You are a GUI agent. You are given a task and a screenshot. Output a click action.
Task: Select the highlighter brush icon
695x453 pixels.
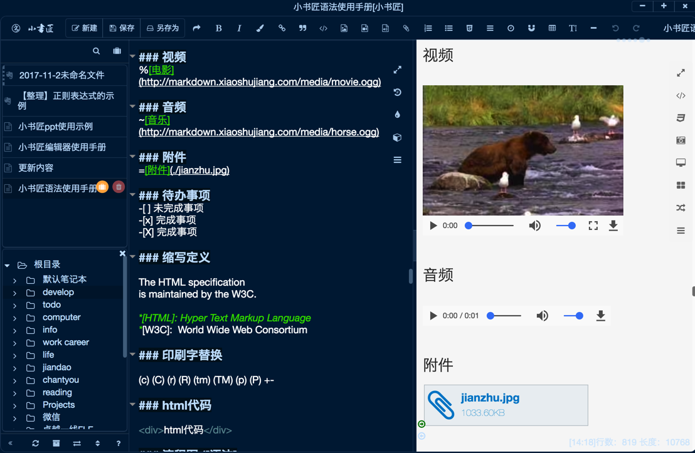coord(260,28)
